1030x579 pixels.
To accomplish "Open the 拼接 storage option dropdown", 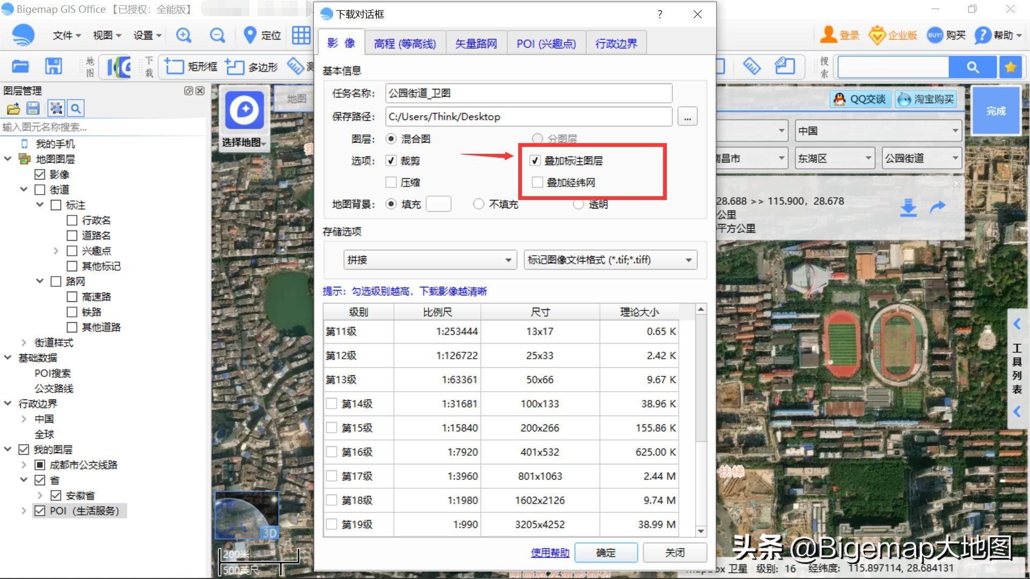I will [x=508, y=259].
